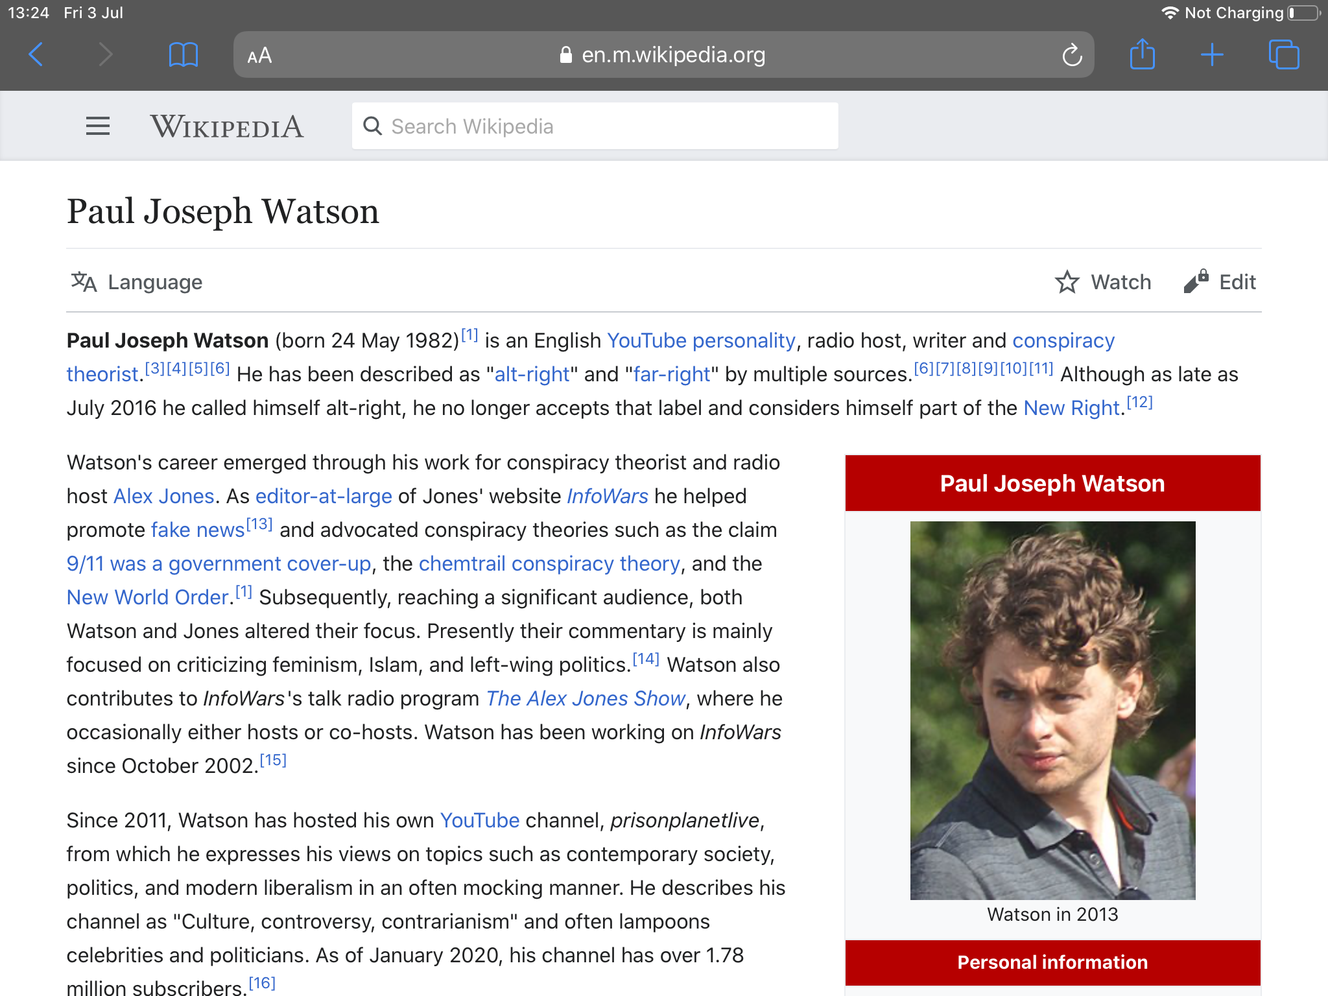The height and width of the screenshot is (996, 1328).
Task: Tap the red Paul Joseph Watson infobox title
Action: click(x=1052, y=484)
